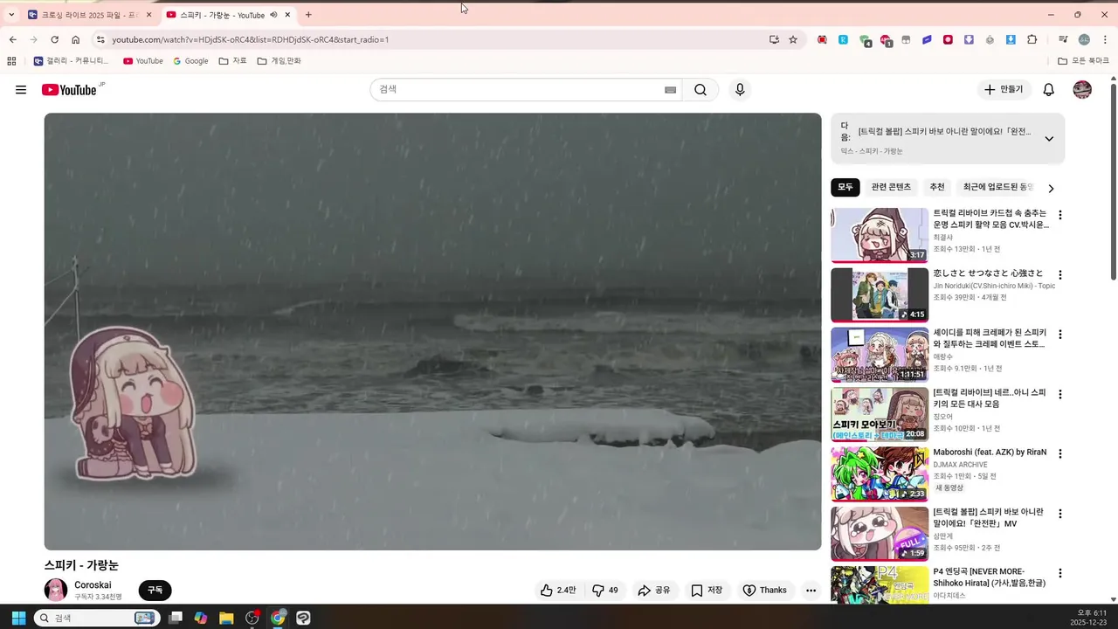Open the 갤러리 - 커뮤니티 bookmark
Image resolution: width=1118 pixels, height=629 pixels.
[71, 61]
